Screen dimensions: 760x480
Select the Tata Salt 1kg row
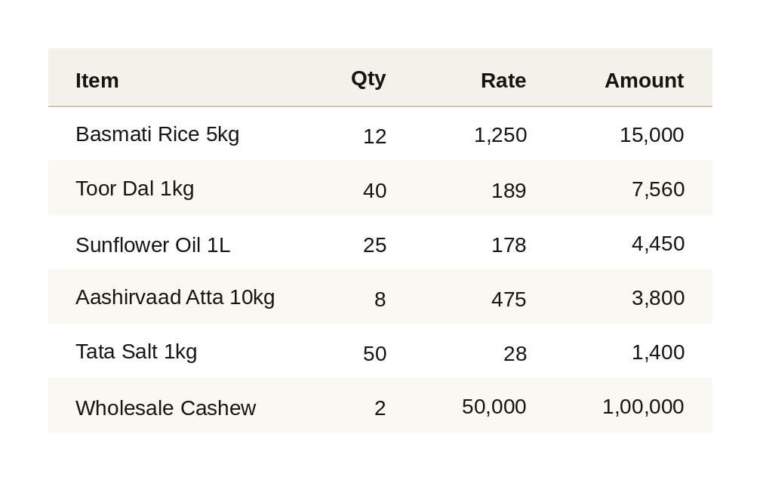[380, 350]
